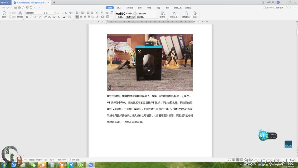Click the paragraph shading fill bucket
The width and height of the screenshot is (298, 168).
tap(102, 17)
